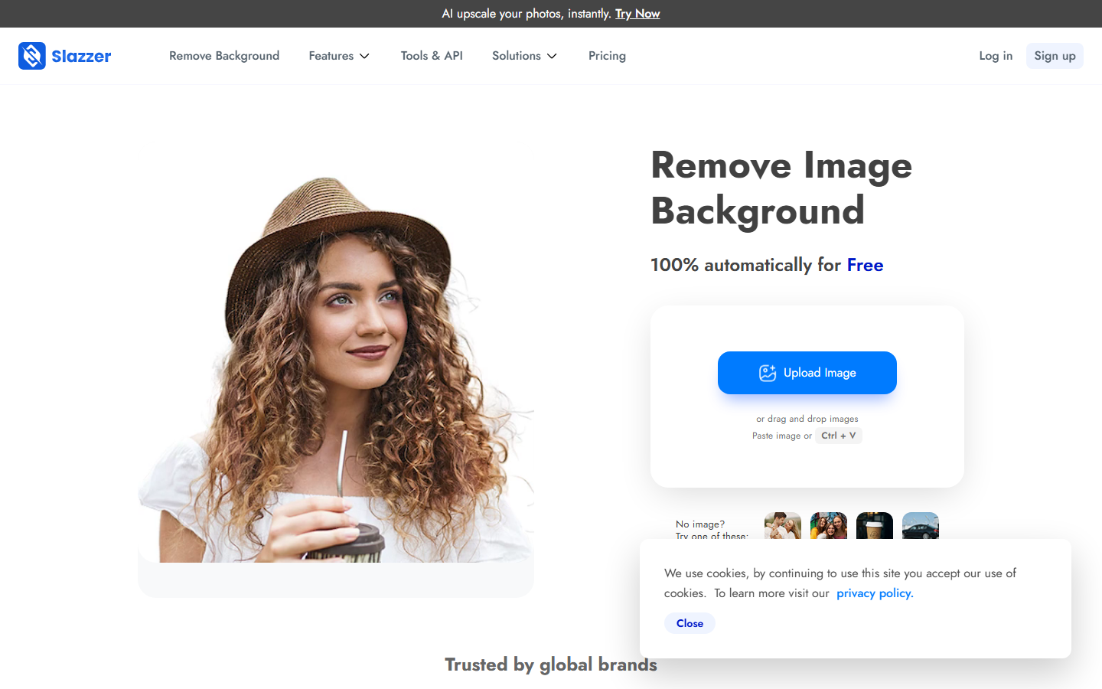Try the black car sample photo
The width and height of the screenshot is (1102, 689).
point(920,526)
